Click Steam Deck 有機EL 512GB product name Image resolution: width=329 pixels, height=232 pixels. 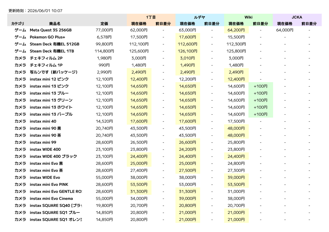tap(55, 44)
